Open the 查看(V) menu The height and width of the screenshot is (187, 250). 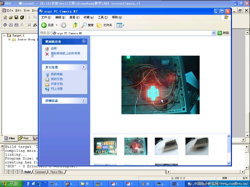(x=74, y=17)
